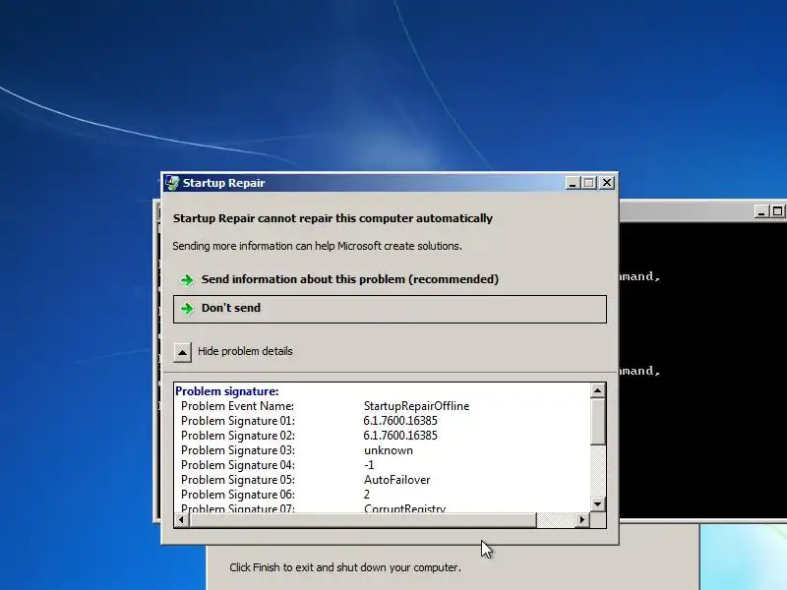Minimize the Startup Repair dialog

click(x=573, y=183)
